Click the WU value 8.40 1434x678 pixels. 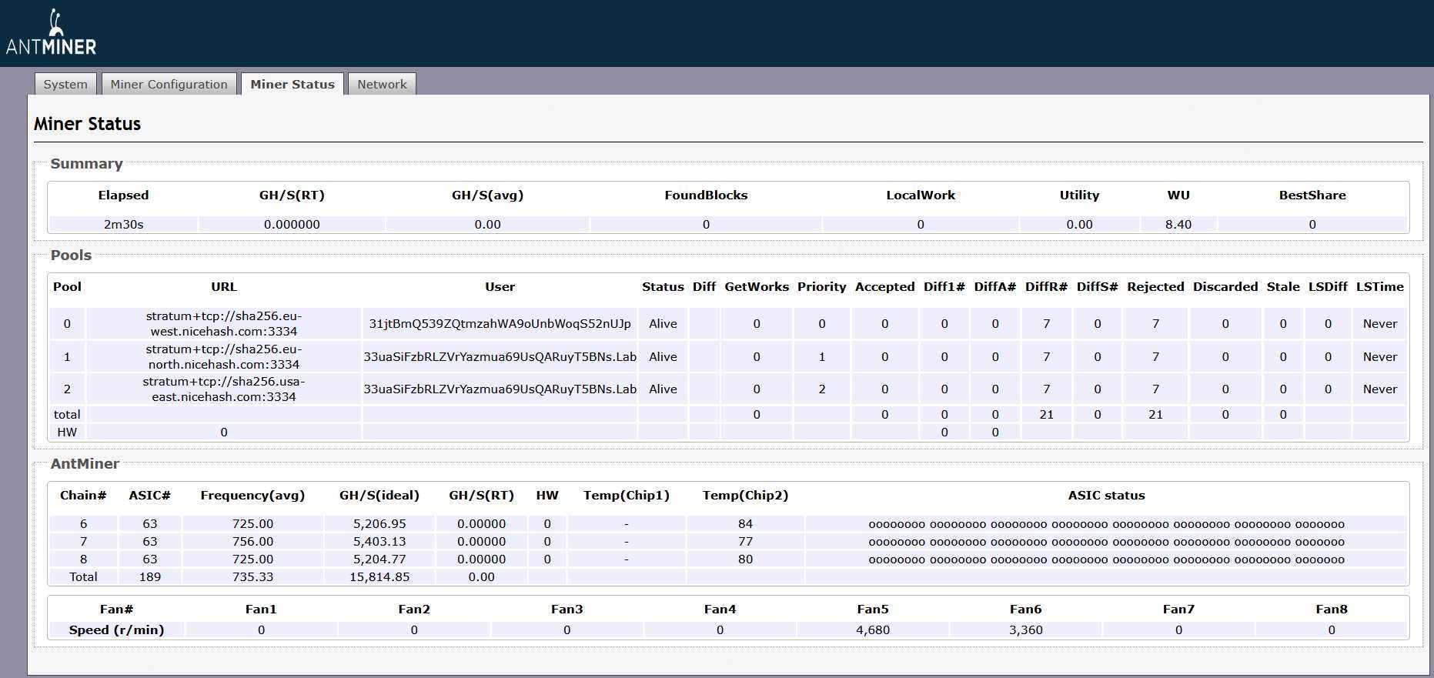point(1178,225)
